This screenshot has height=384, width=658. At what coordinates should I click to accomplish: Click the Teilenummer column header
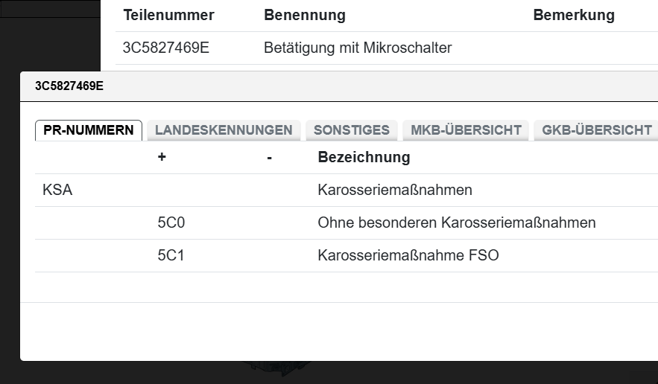pyautogui.click(x=168, y=15)
